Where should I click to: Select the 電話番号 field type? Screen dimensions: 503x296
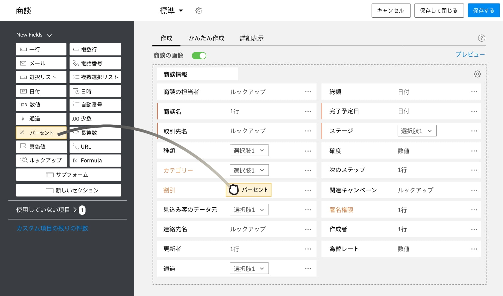pos(95,63)
